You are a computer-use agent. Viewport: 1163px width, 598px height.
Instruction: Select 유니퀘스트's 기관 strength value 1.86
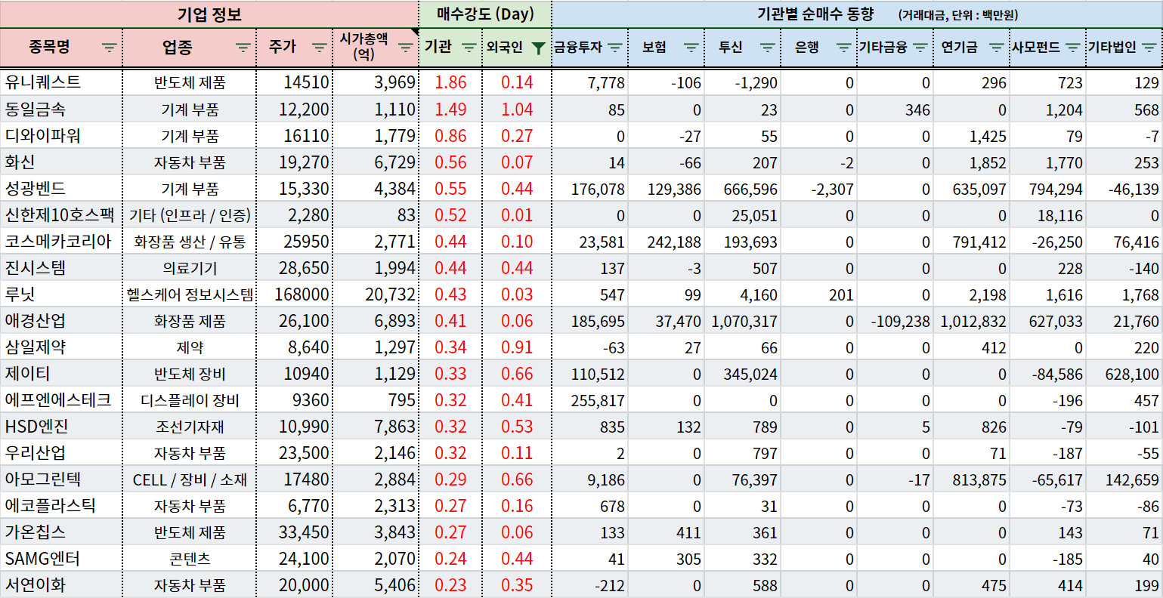point(450,82)
